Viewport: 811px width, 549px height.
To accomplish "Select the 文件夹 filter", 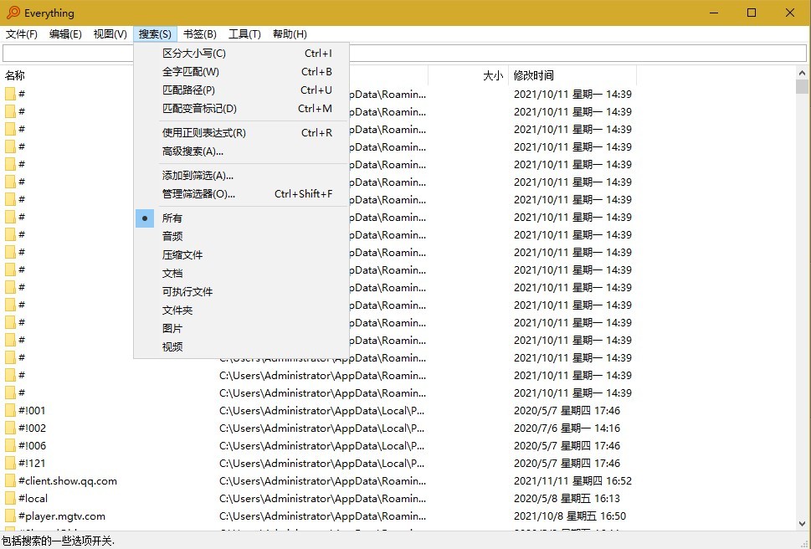I will 242,310.
